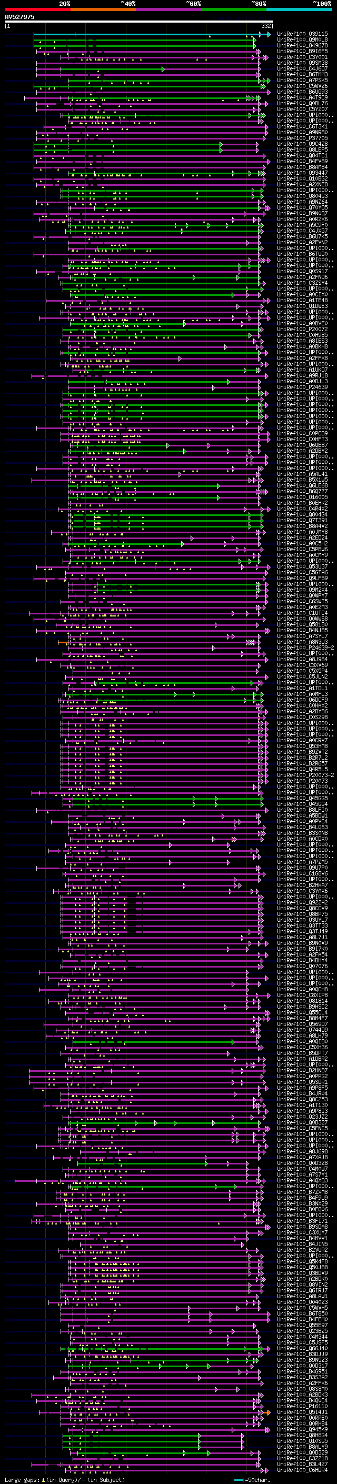Click the =50char. scale legend
The width and height of the screenshot is (337, 1484).
pyautogui.click(x=252, y=1480)
